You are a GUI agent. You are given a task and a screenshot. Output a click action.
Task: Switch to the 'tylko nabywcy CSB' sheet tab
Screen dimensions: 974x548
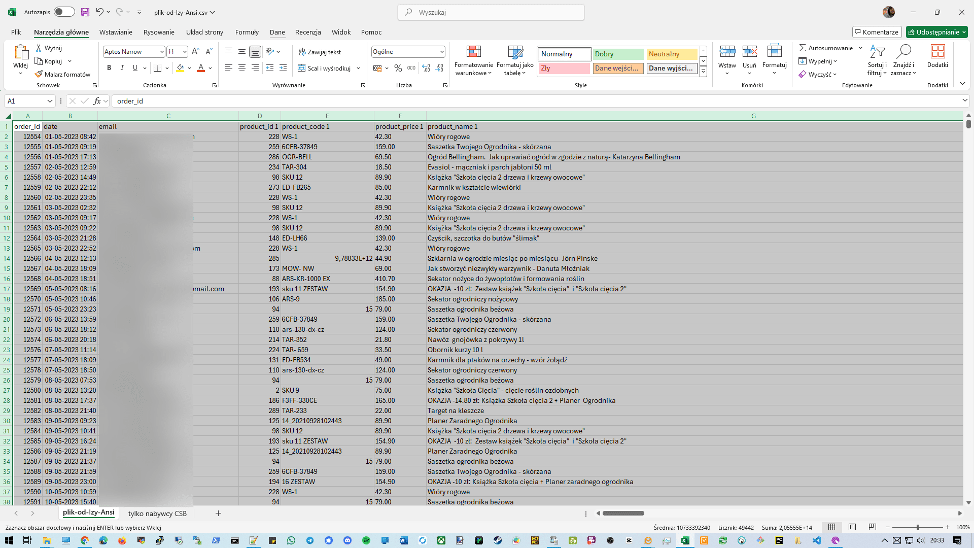tap(157, 513)
